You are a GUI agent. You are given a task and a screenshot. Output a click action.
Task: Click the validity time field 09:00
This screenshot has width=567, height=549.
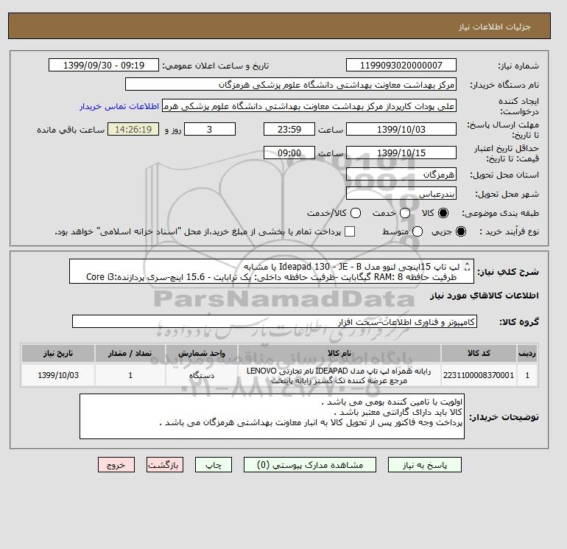pyautogui.click(x=289, y=153)
